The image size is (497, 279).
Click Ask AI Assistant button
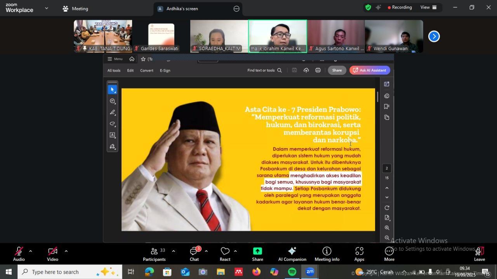point(370,70)
